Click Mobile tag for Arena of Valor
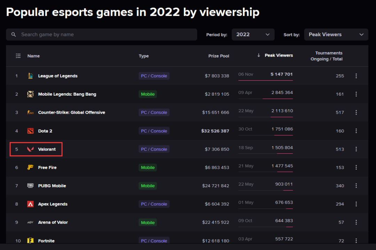 click(148, 223)
